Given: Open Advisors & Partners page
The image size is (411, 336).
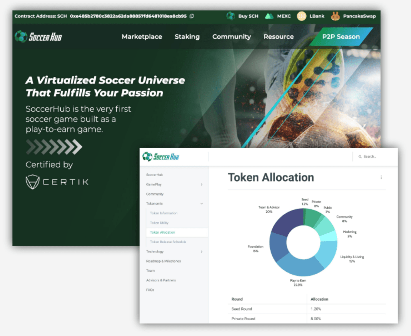Looking at the screenshot, I should (x=161, y=280).
